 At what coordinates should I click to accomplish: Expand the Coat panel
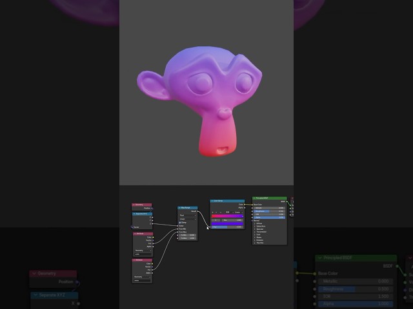255,234
